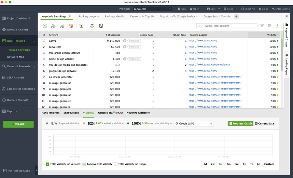Click the No running tasks status item
Screen dimensions: 293x178
(17, 171)
